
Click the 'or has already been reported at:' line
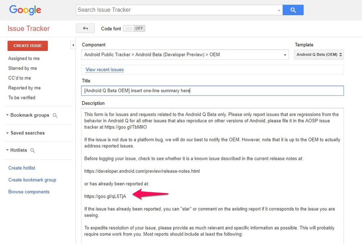[x=117, y=184]
